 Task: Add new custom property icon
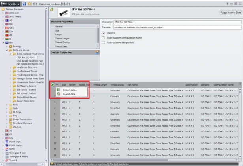97,52
